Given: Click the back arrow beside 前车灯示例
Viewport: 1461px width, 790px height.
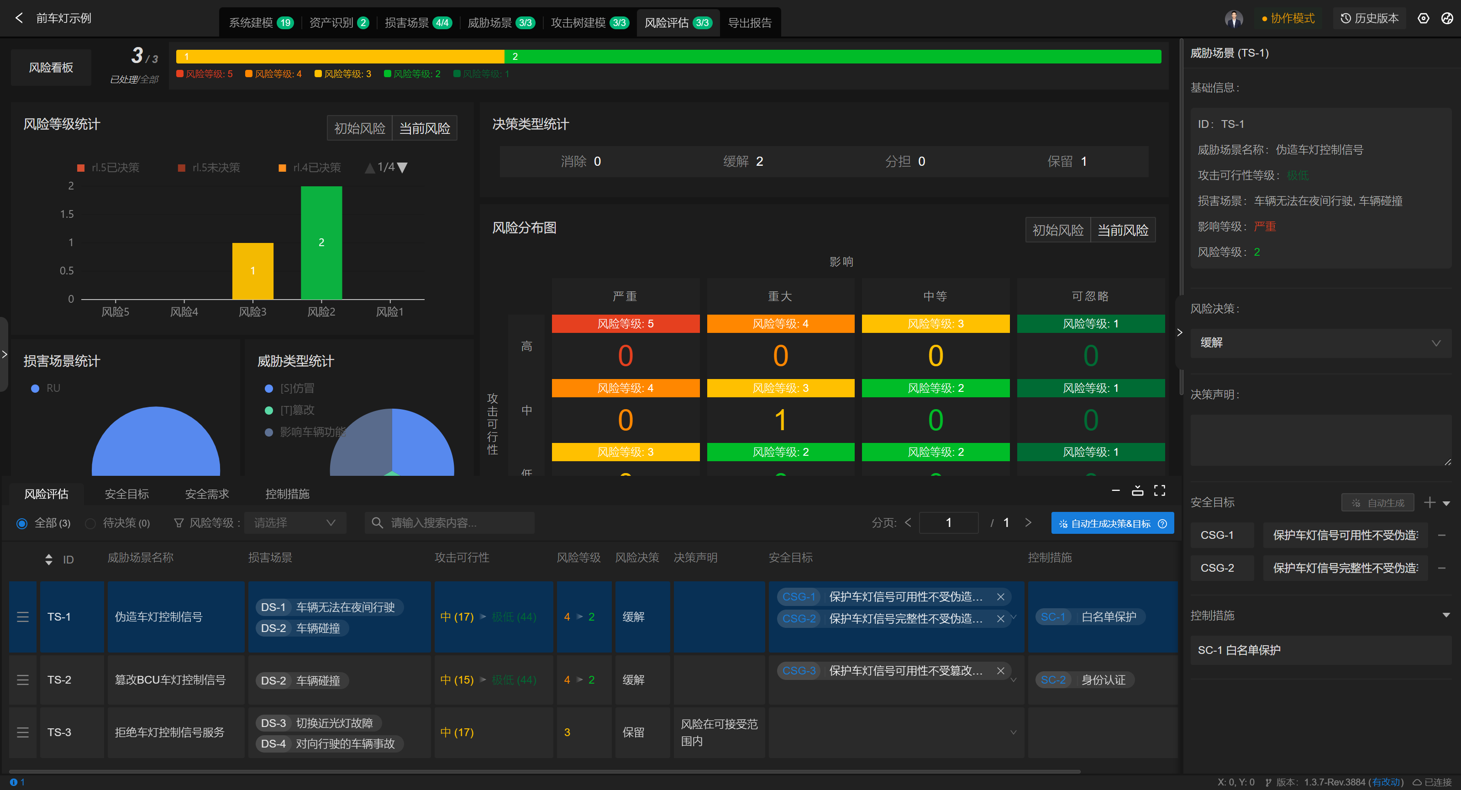Looking at the screenshot, I should coord(19,18).
